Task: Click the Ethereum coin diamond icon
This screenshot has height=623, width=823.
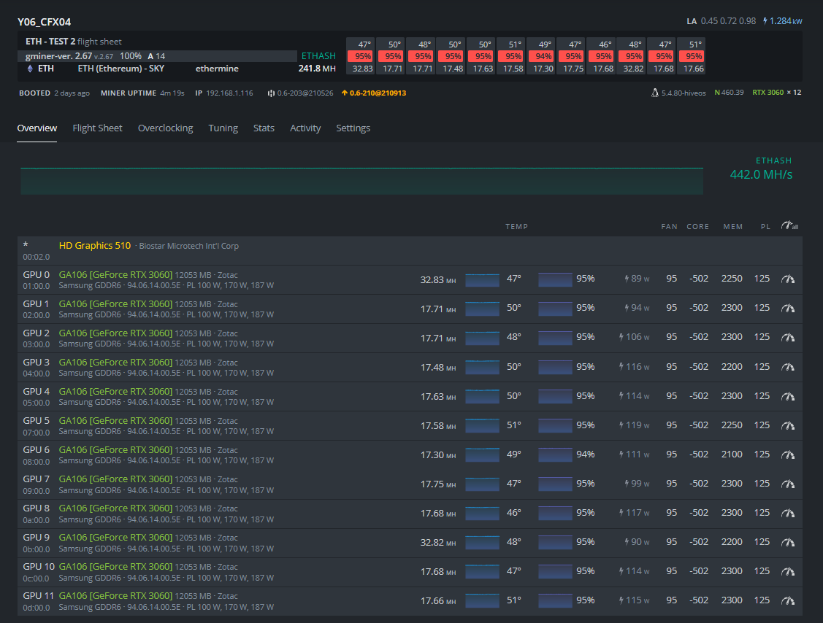Action: coord(30,69)
